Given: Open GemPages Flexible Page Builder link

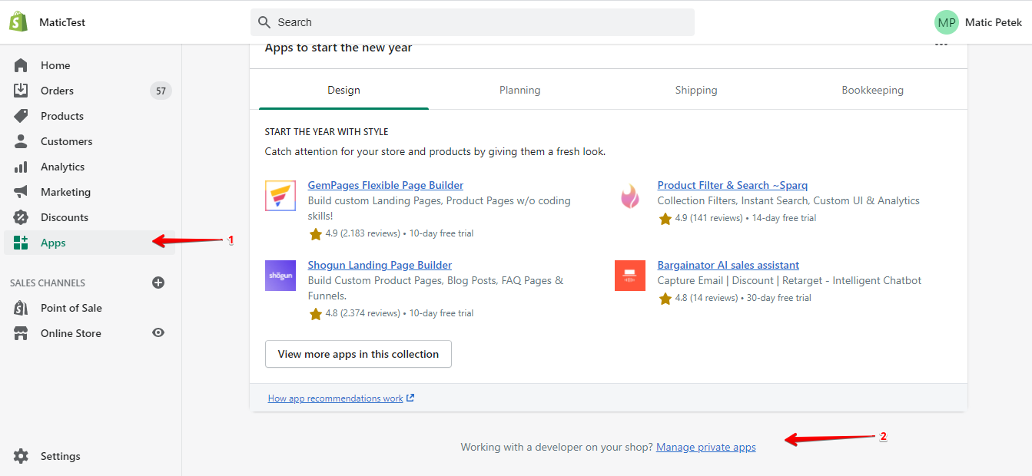Looking at the screenshot, I should (386, 185).
